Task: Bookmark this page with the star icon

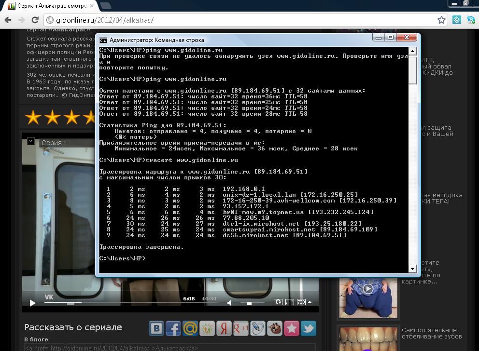Action: [x=441, y=20]
